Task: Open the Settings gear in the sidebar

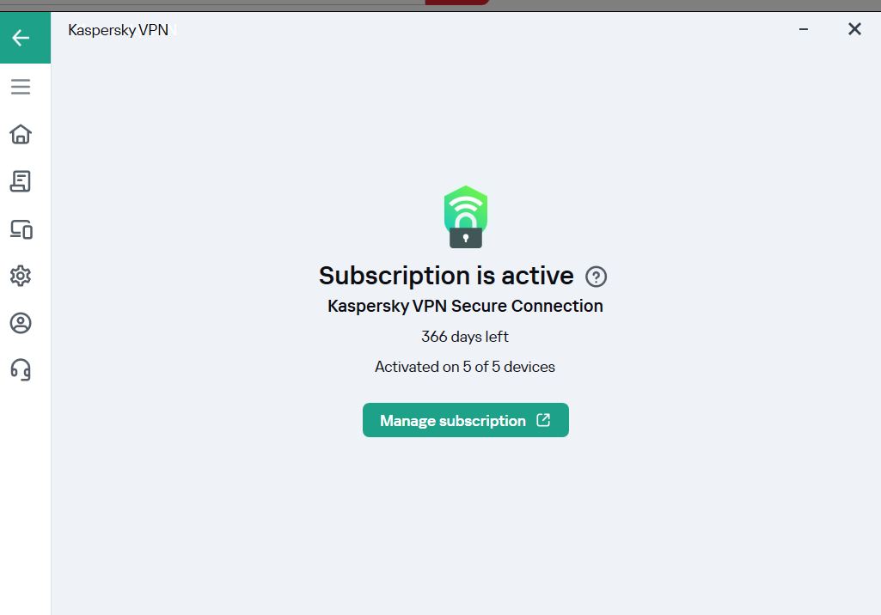Action: (21, 276)
